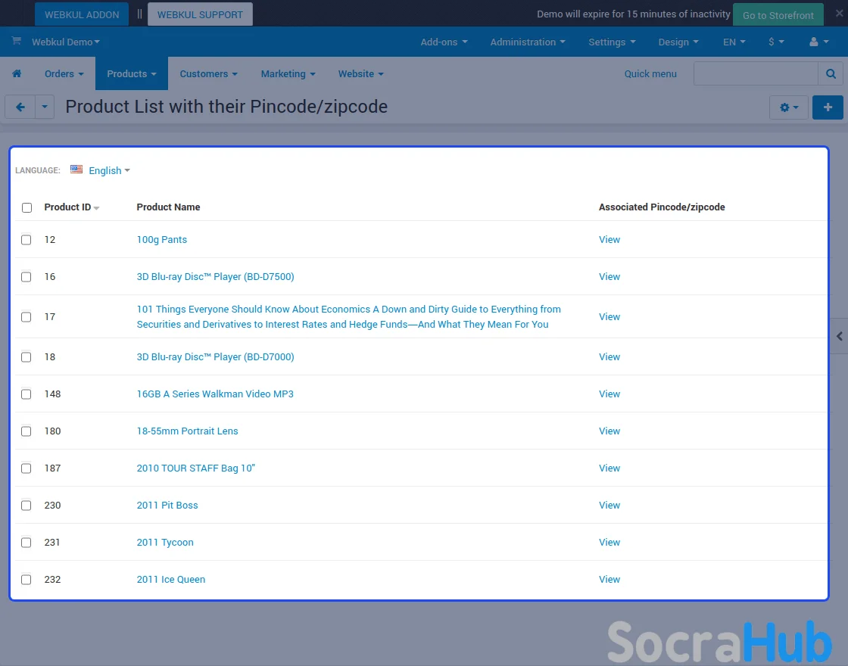
Task: Check the box for product 232
Action: point(26,580)
